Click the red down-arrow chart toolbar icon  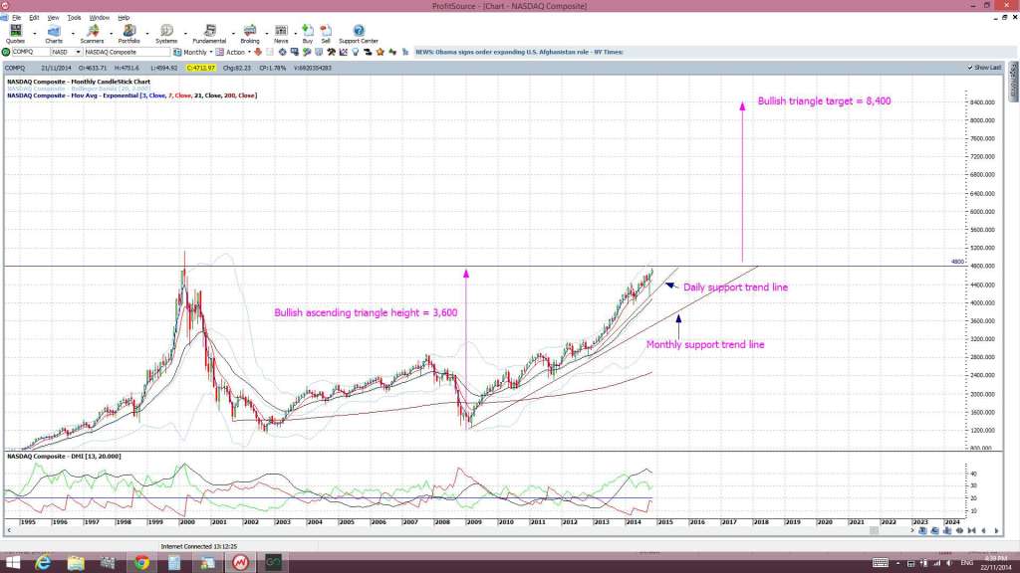pyautogui.click(x=258, y=52)
